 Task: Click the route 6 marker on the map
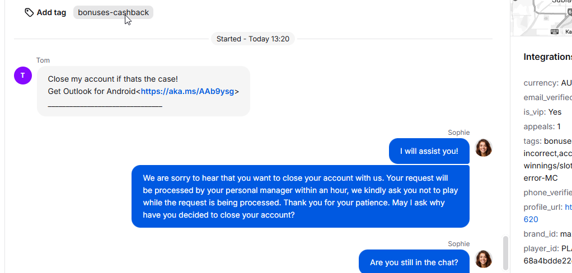pyautogui.click(x=570, y=12)
